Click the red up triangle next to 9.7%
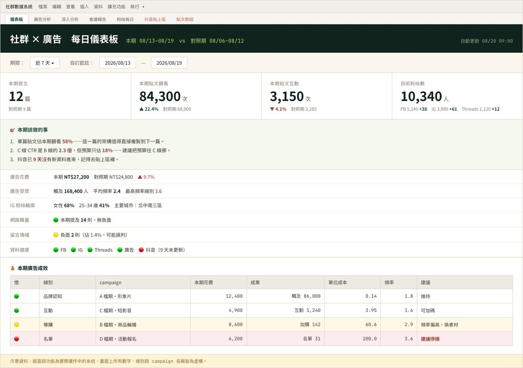Image resolution: width=523 pixels, height=368 pixels. [x=140, y=177]
